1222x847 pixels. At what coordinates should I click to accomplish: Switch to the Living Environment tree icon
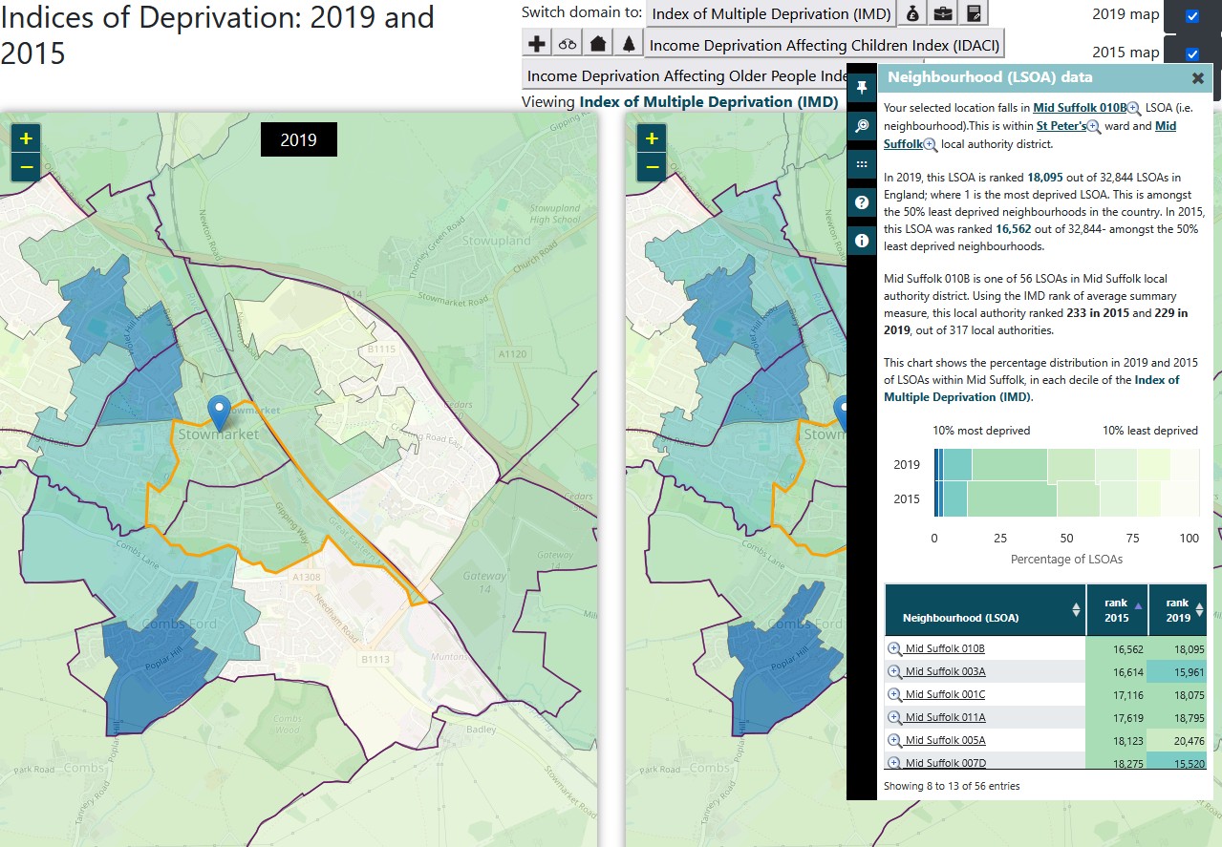pos(628,44)
